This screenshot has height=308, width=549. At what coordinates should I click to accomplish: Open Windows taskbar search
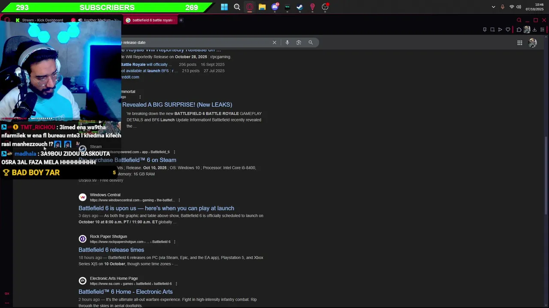[237, 7]
